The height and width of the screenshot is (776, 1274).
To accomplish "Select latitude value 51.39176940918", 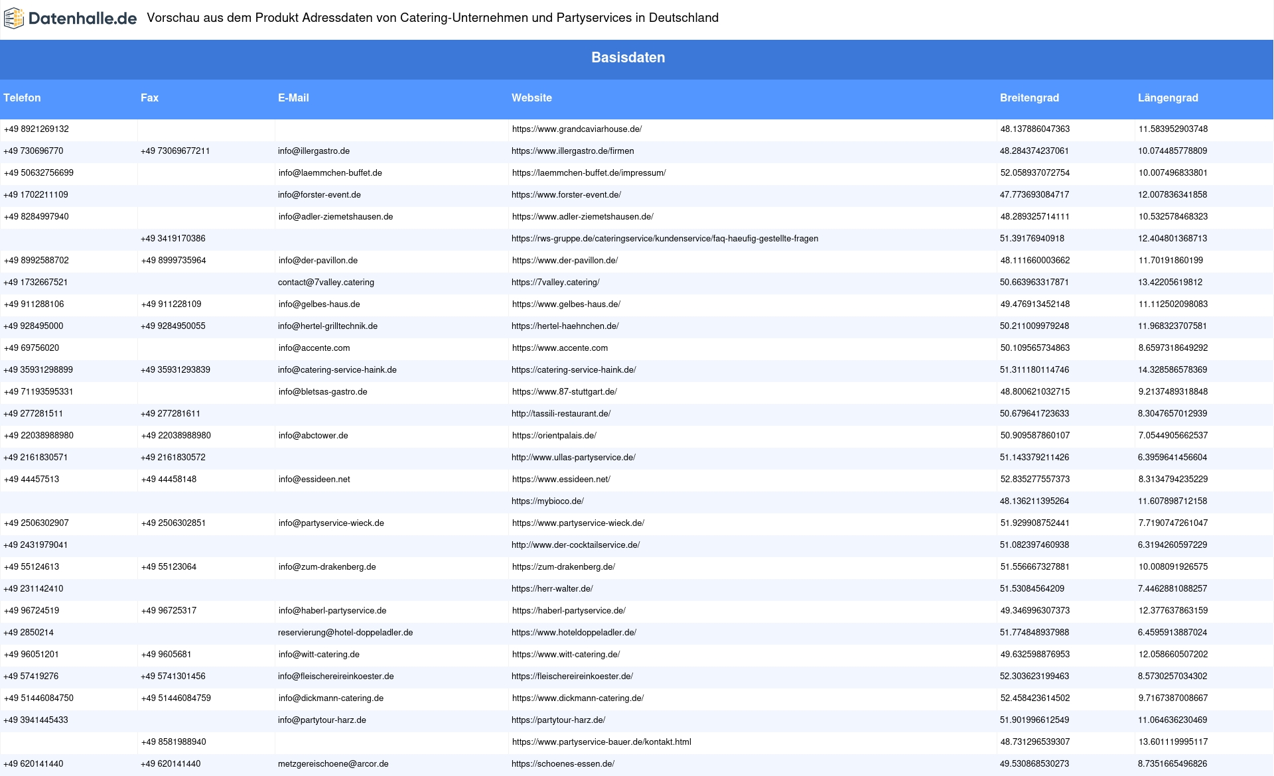I will tap(1032, 239).
